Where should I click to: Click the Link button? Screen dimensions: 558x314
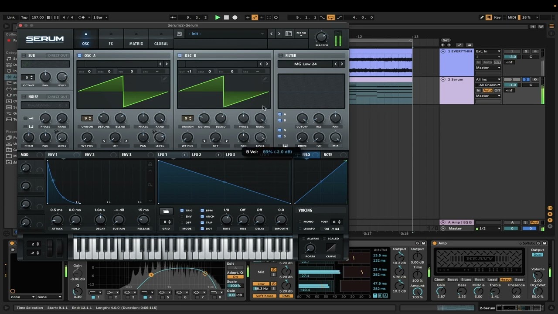tap(11, 17)
